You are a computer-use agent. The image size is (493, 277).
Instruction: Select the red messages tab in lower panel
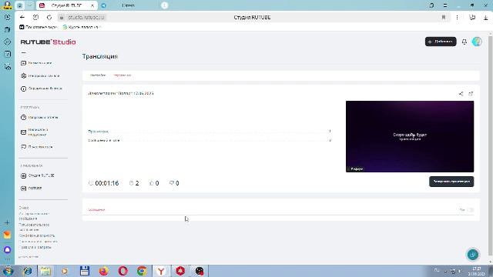click(96, 209)
